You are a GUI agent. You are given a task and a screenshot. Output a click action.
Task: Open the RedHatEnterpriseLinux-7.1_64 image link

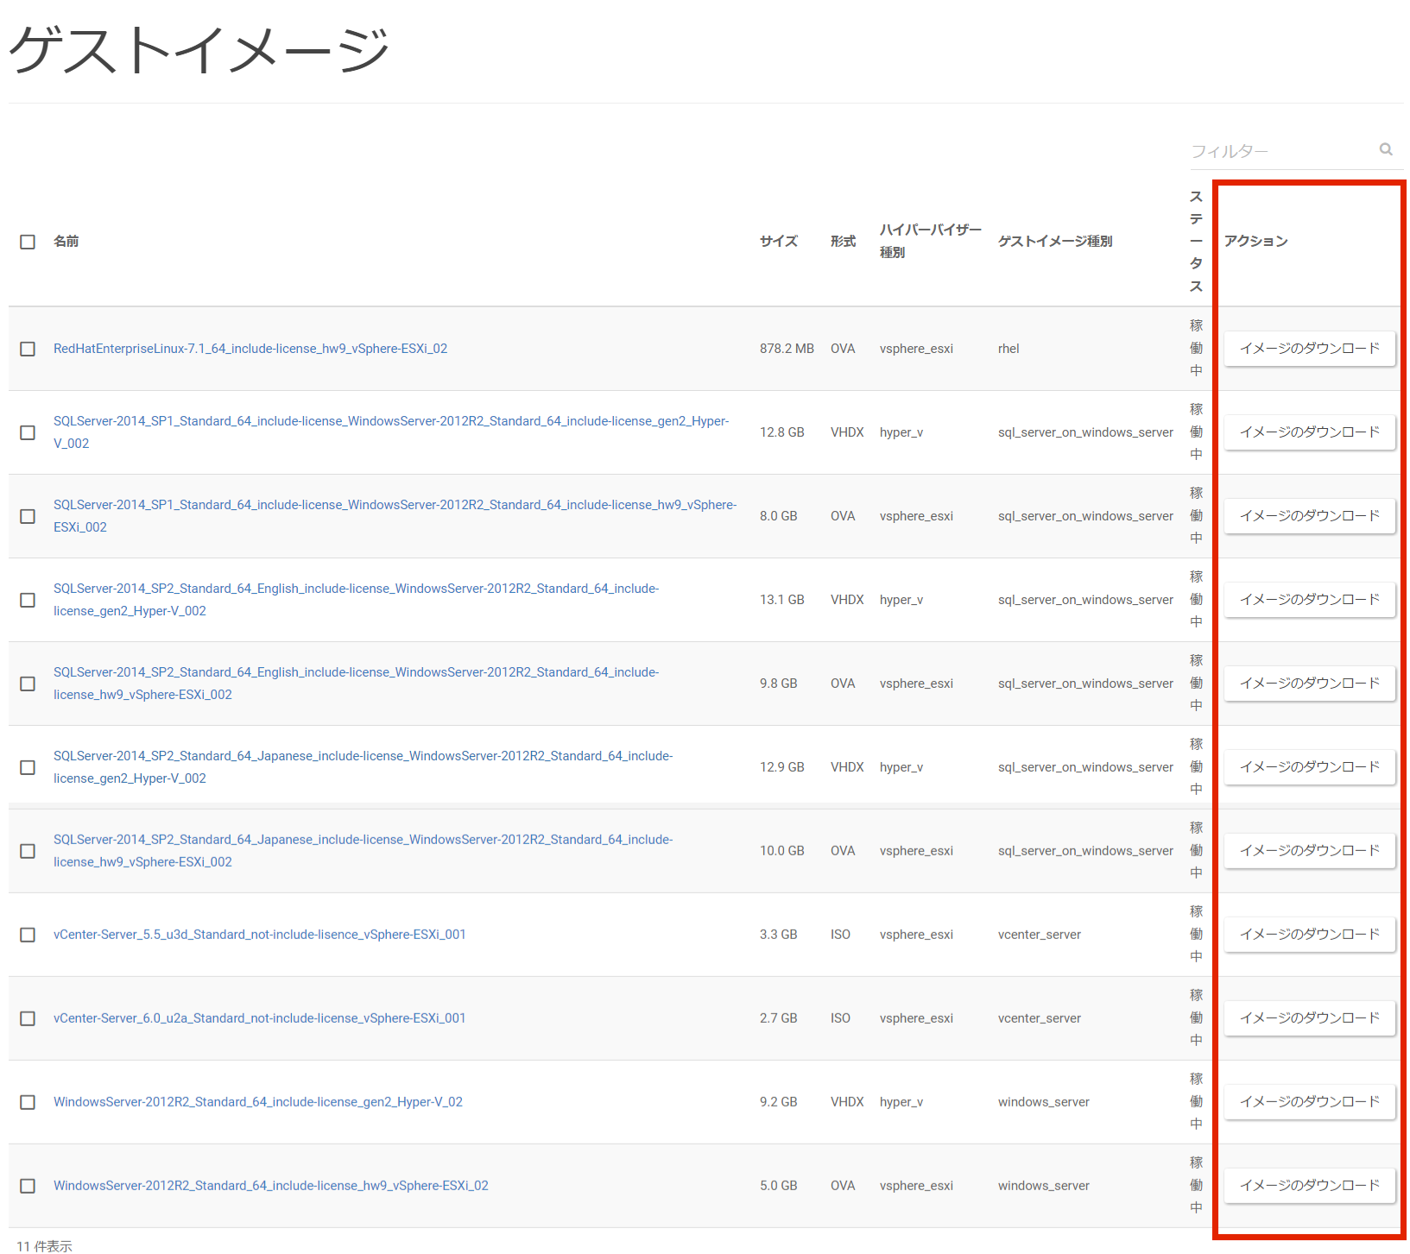(x=250, y=349)
